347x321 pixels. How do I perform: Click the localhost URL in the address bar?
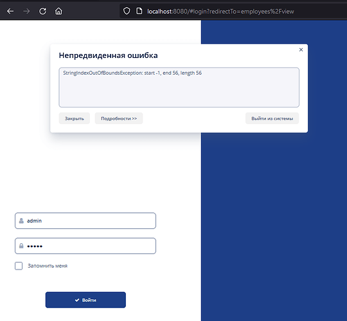point(220,12)
